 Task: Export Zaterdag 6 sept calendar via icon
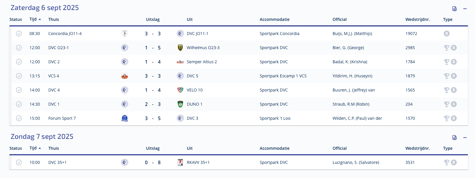(x=455, y=9)
